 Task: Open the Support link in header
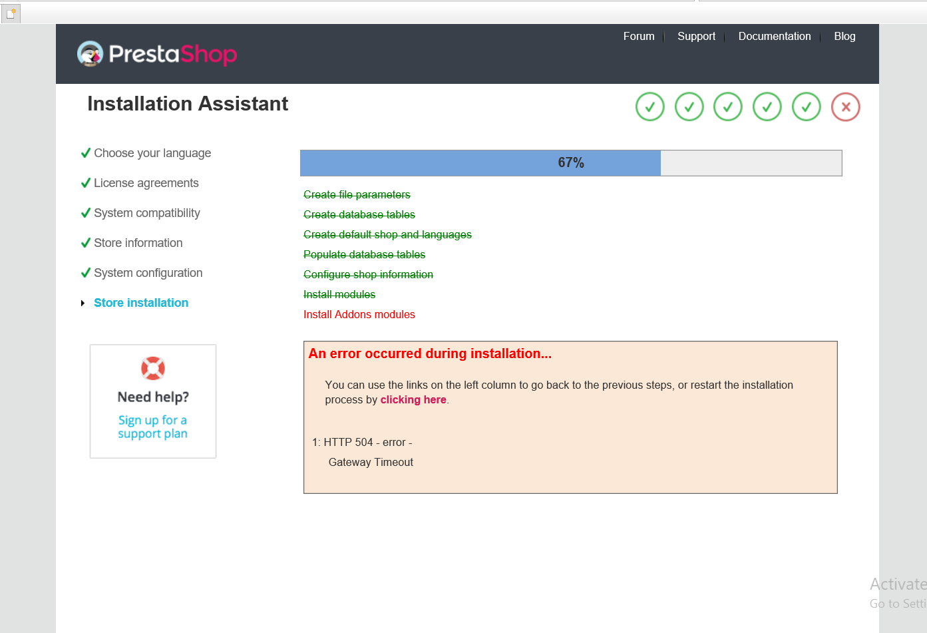click(696, 37)
